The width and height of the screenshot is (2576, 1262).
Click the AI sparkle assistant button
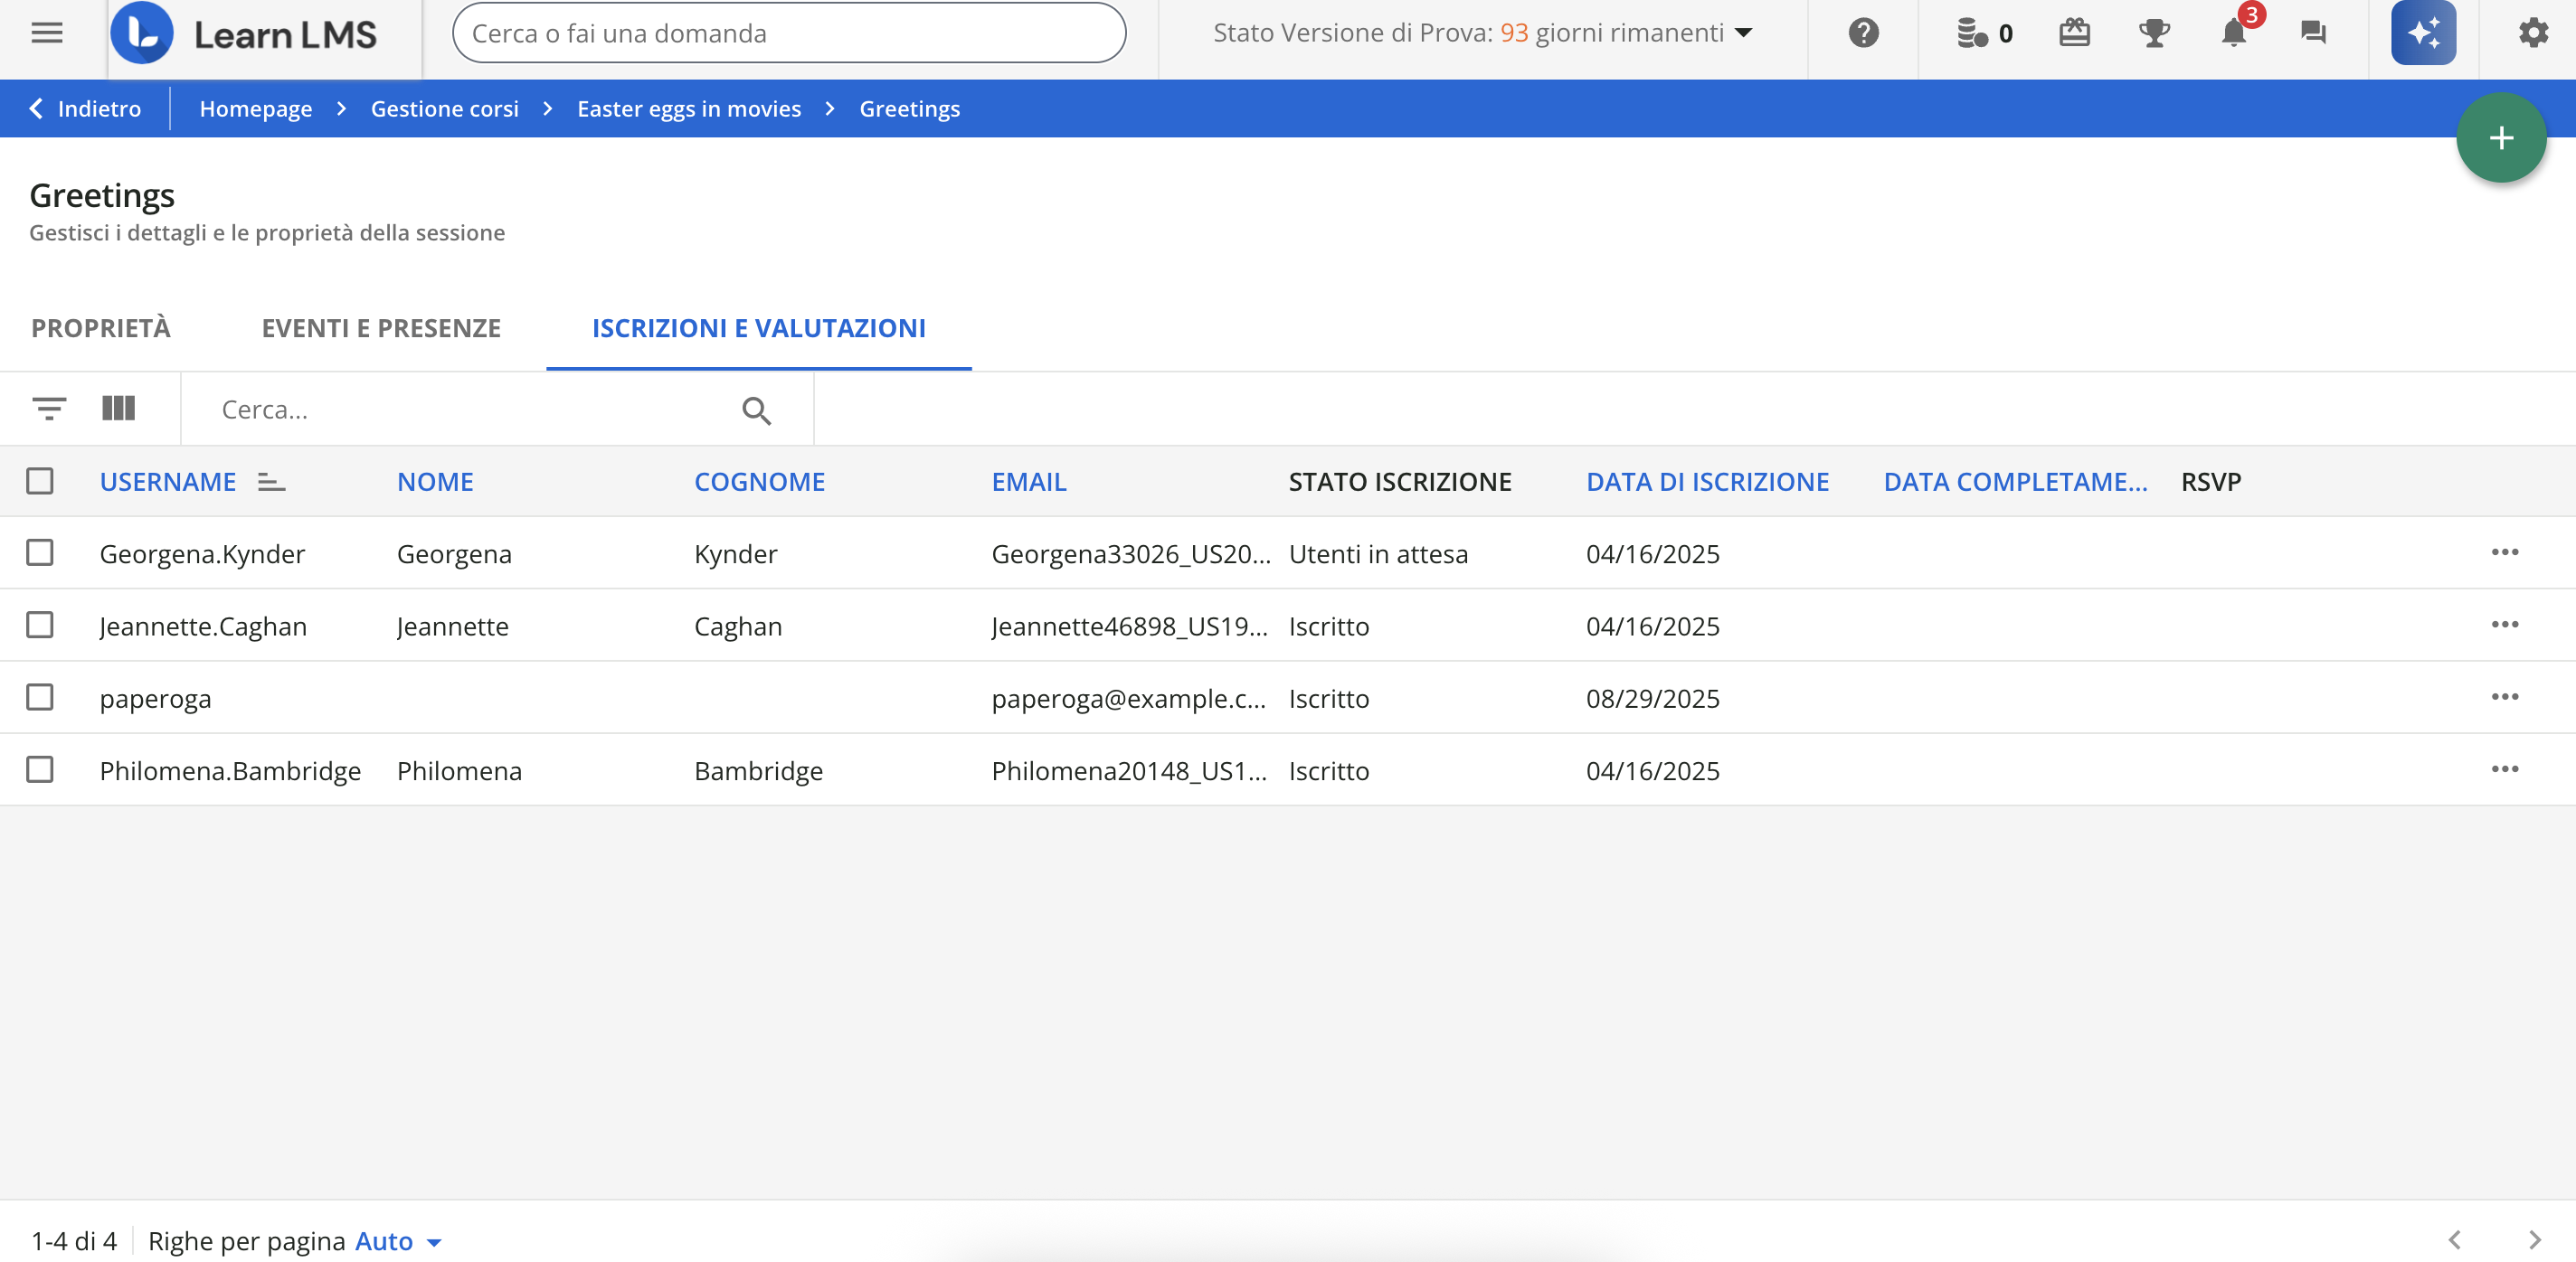pyautogui.click(x=2422, y=33)
